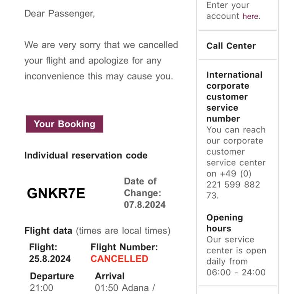Click the phone number 221 599 882
This screenshot has width=294, height=294.
point(233,185)
